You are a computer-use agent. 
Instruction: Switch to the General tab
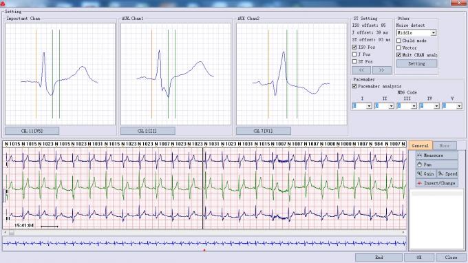pyautogui.click(x=421, y=146)
